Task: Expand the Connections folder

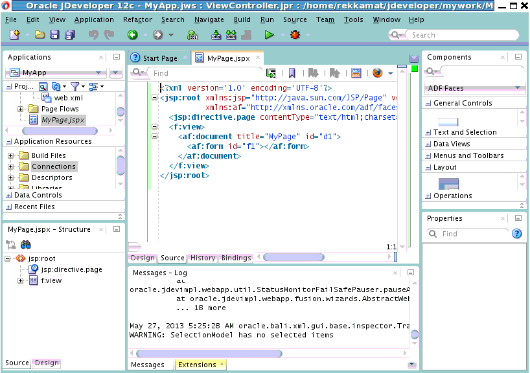Action: [11, 166]
